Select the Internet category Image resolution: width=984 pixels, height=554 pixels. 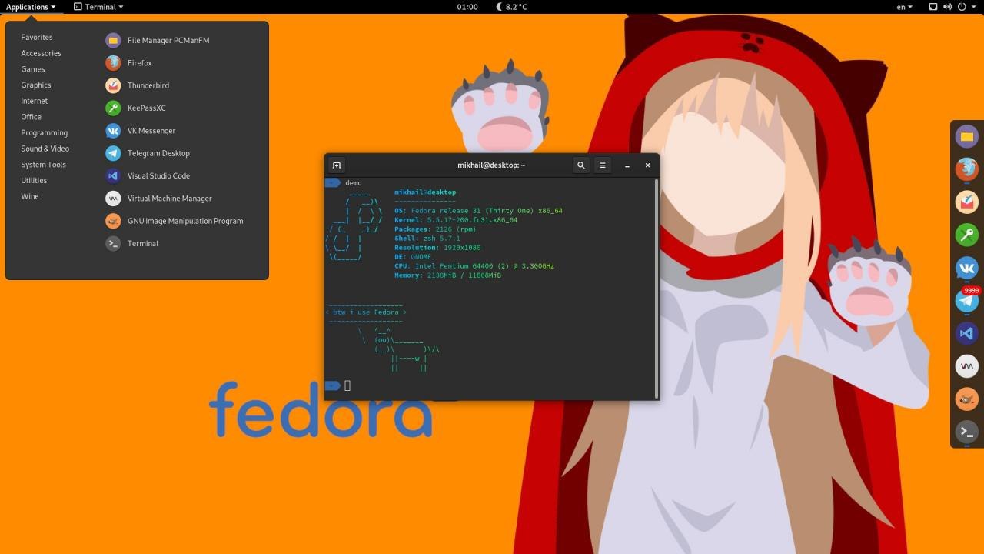[35, 101]
